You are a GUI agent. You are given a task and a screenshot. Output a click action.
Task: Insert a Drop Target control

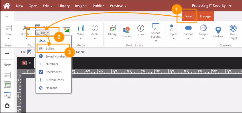tap(233, 32)
